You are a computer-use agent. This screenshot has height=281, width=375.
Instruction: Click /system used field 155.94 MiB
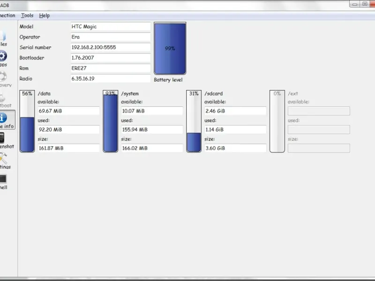(152, 130)
